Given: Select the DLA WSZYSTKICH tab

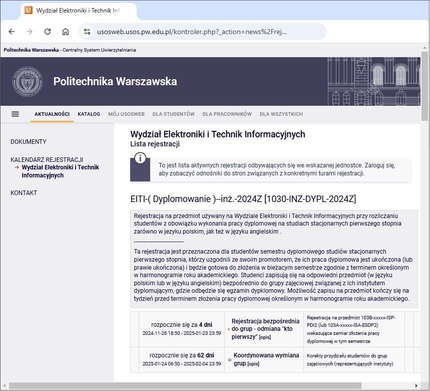Looking at the screenshot, I should (x=281, y=114).
